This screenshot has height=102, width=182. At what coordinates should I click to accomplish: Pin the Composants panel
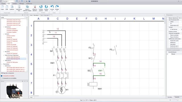(25, 15)
